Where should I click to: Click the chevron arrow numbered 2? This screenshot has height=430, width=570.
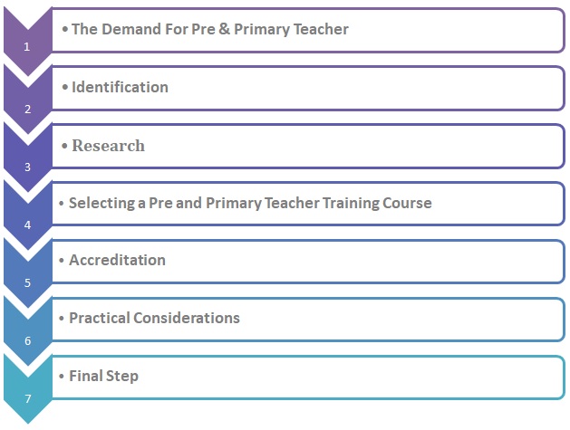click(27, 99)
